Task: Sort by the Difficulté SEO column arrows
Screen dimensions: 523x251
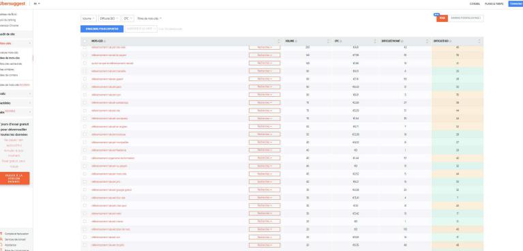Action: tap(479, 41)
